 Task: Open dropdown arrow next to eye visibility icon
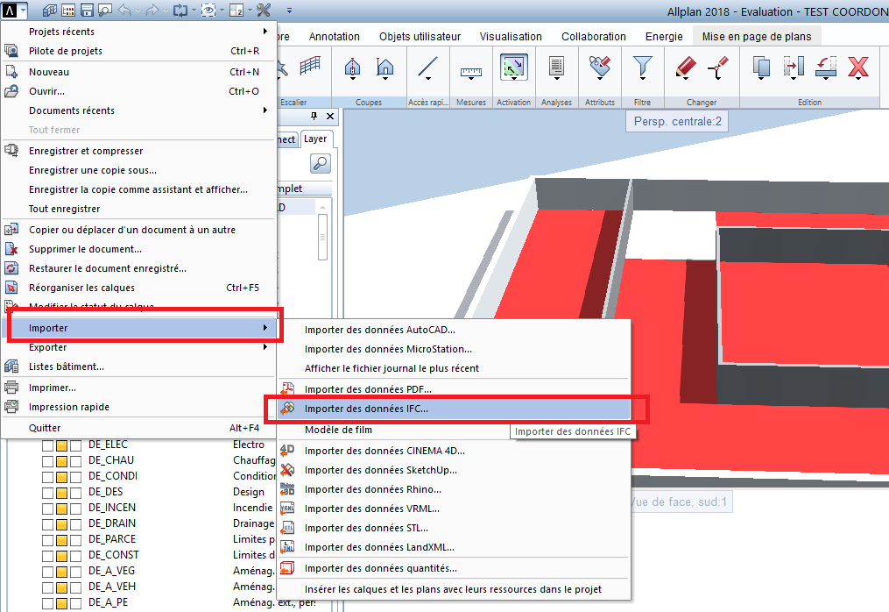pyautogui.click(x=222, y=11)
